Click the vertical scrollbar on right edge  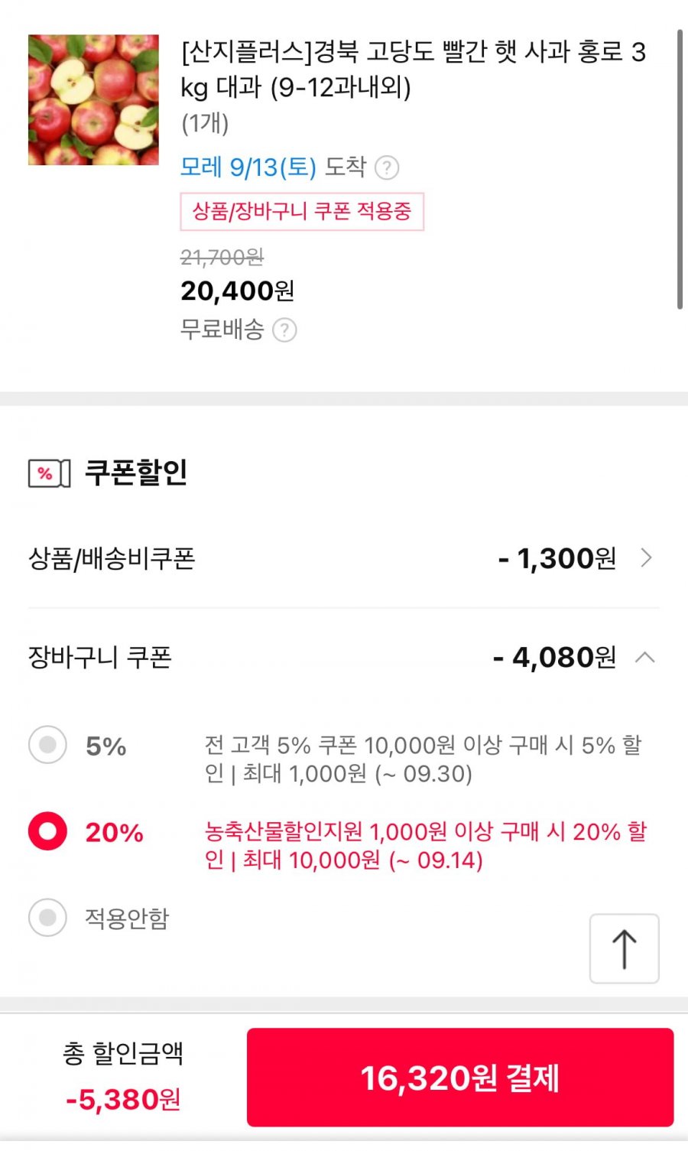680,170
